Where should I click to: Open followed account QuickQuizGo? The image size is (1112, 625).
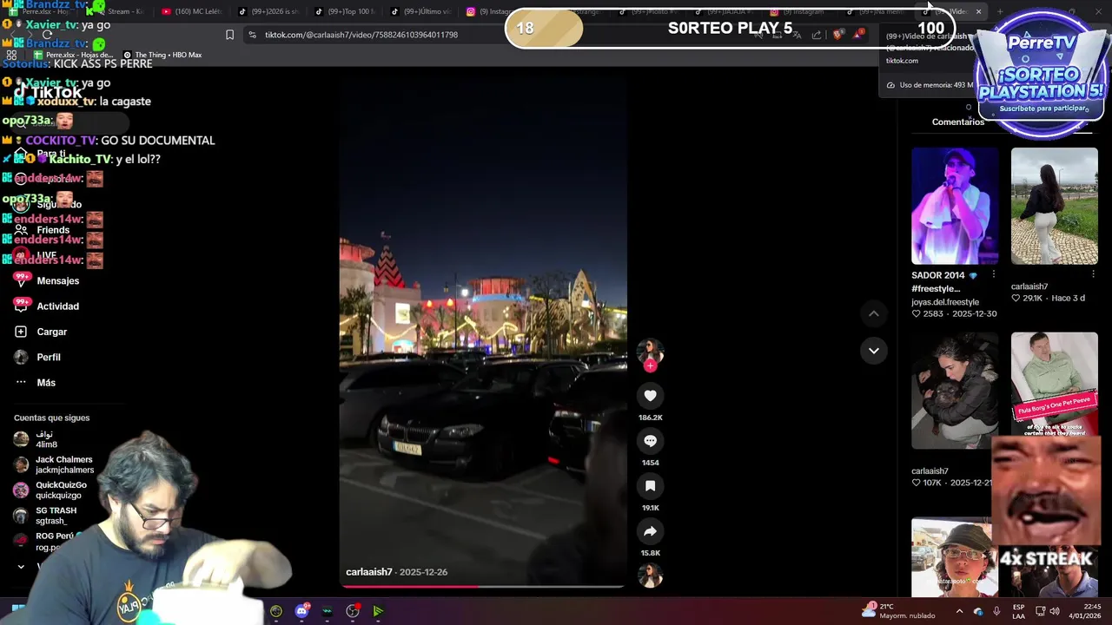[50, 490]
